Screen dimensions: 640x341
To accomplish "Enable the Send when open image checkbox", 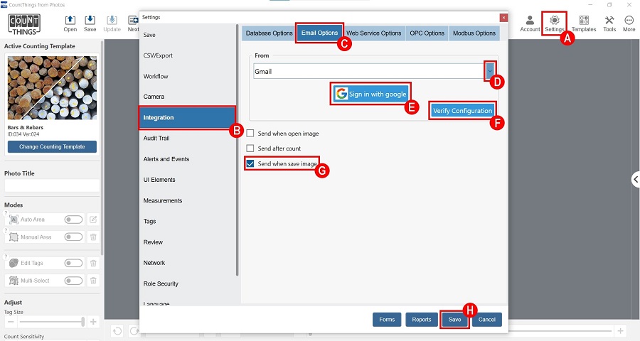I will tap(250, 134).
